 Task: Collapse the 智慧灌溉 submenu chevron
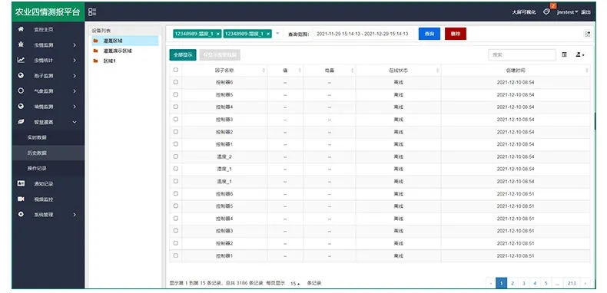75,122
